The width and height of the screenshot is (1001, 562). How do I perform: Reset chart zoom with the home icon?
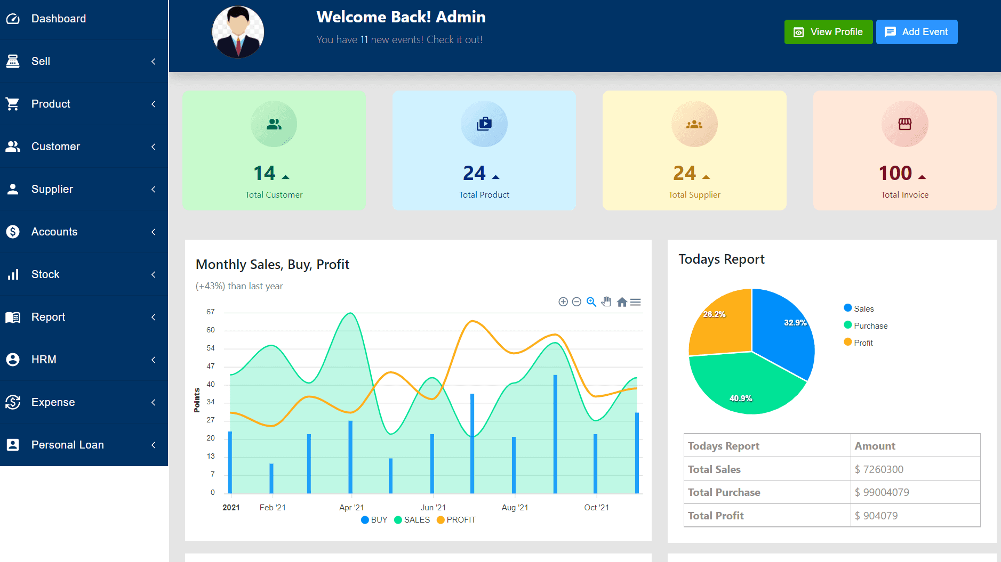621,302
